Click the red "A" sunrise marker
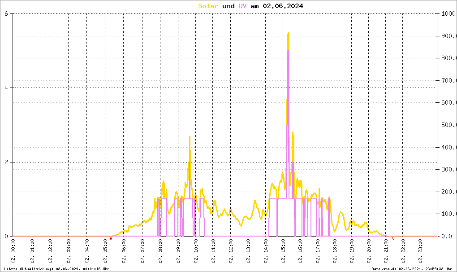Image resolution: width=457 pixels, height=272 pixels. coord(111,238)
